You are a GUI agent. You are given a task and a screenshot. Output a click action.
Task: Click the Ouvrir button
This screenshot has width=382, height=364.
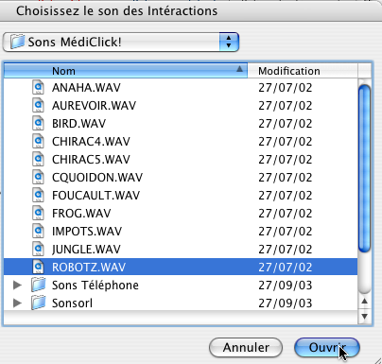click(327, 348)
